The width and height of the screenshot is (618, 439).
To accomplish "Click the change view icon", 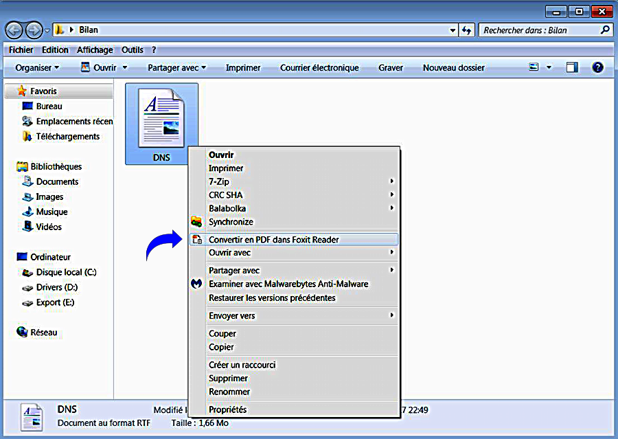I will pyautogui.click(x=534, y=67).
